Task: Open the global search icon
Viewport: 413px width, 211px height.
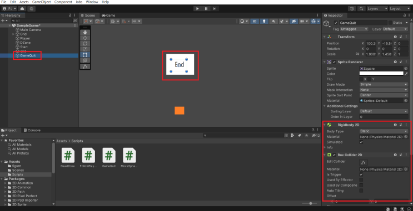Action: tap(361, 9)
